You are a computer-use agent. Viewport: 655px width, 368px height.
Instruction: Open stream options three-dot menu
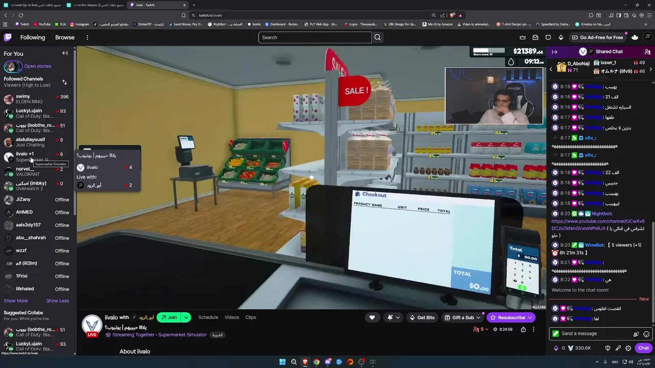533,330
